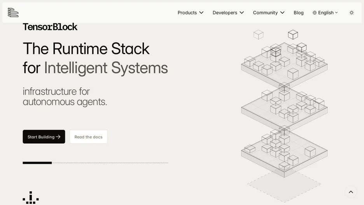Click the TensorBlock wordmark heading
This screenshot has width=364, height=205.
50,27
